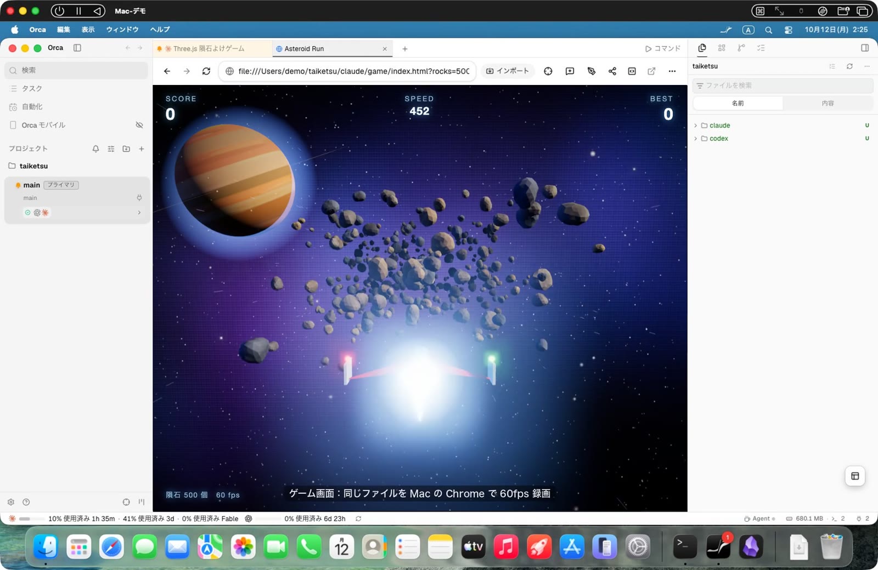
Task: Click the share icon in browser toolbar
Action: (612, 71)
